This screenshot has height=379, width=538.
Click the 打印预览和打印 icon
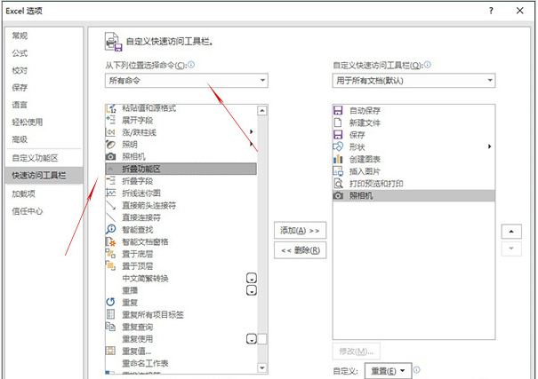point(338,184)
